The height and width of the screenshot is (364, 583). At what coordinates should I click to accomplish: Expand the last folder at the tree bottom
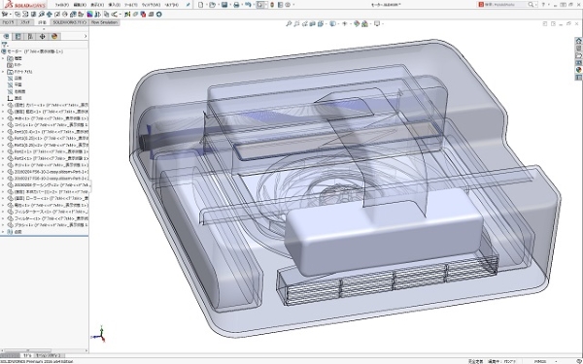[3, 232]
